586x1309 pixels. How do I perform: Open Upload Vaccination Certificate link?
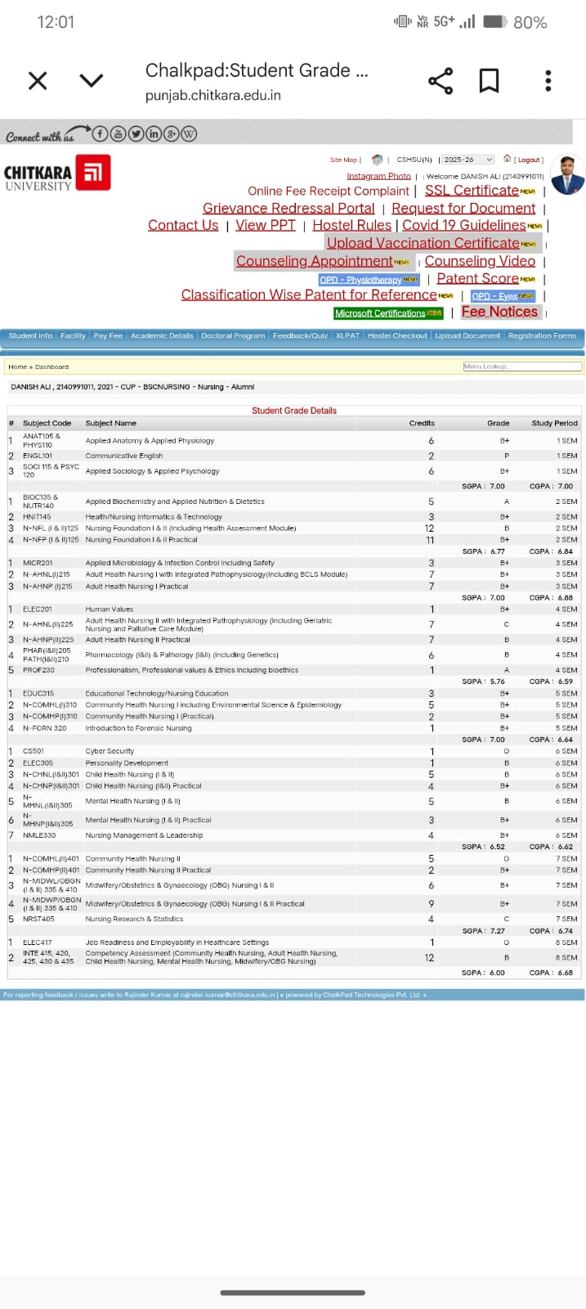click(x=423, y=243)
